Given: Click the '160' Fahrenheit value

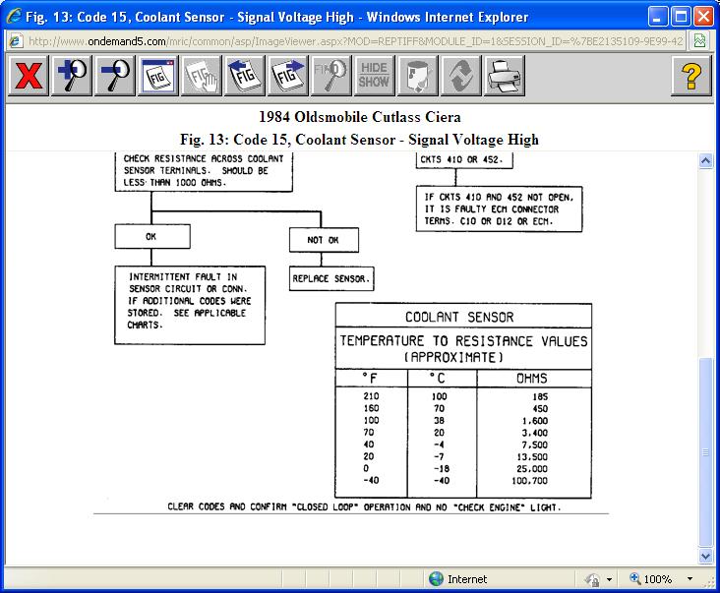Looking at the screenshot, I should [371, 408].
